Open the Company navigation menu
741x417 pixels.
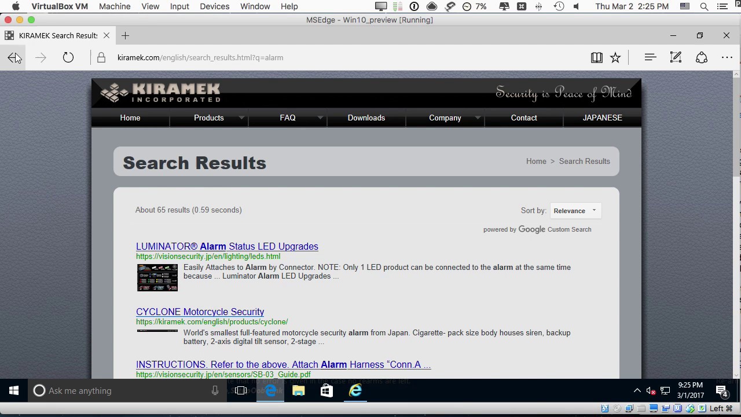[445, 118]
